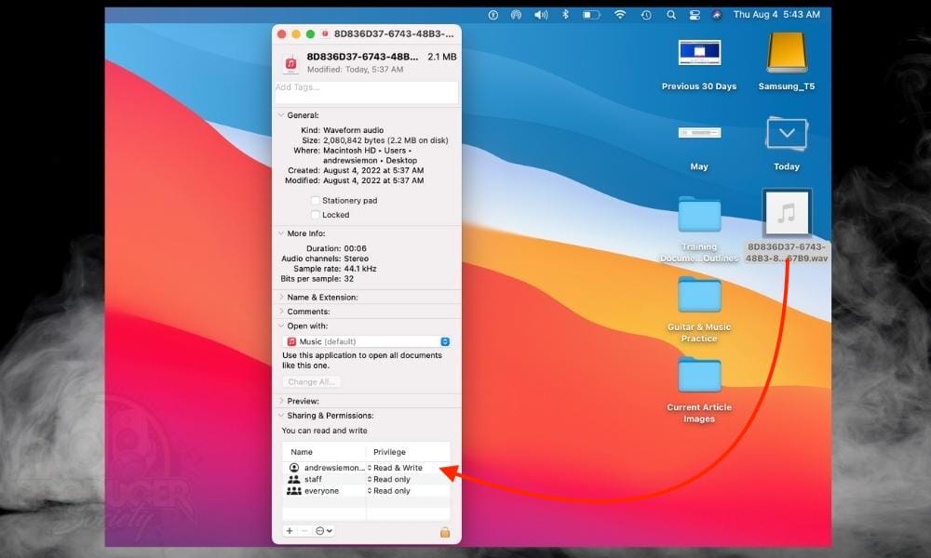Open the Thu Aug 4 clock menu
The width and height of the screenshot is (931, 558).
pos(776,14)
